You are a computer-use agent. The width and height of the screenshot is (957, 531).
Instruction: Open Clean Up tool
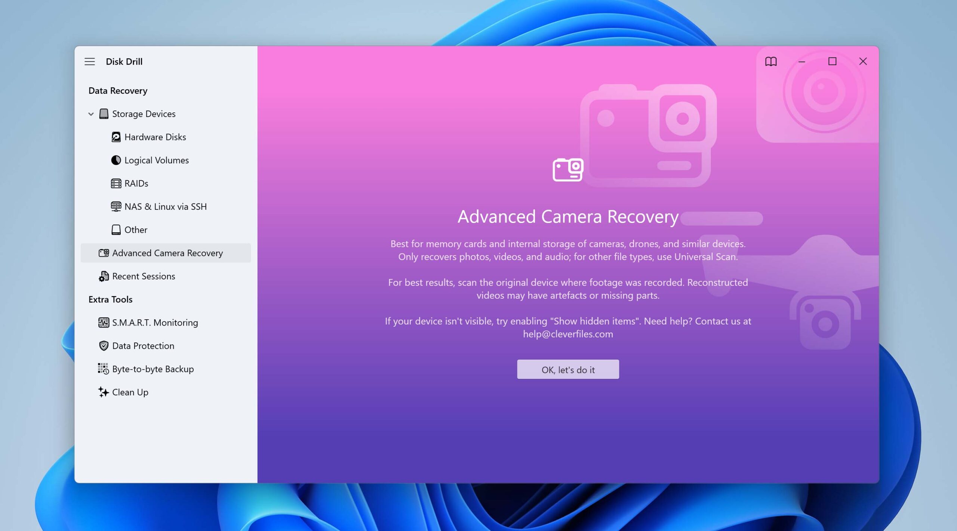166,392
